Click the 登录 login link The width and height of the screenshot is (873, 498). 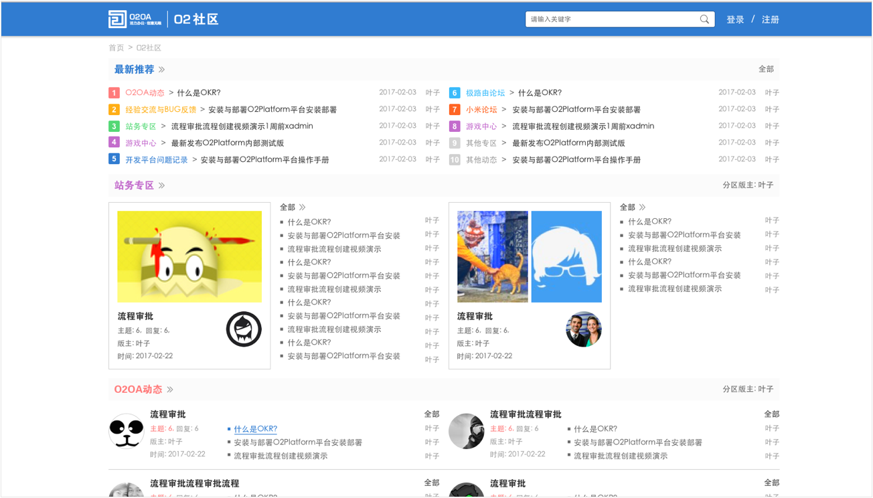pyautogui.click(x=735, y=19)
